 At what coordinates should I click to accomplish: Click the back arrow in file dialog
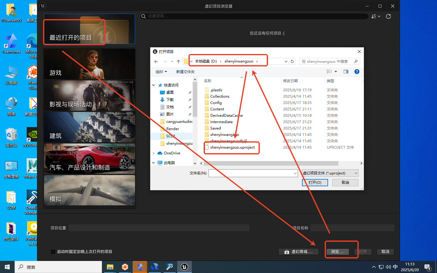point(156,62)
